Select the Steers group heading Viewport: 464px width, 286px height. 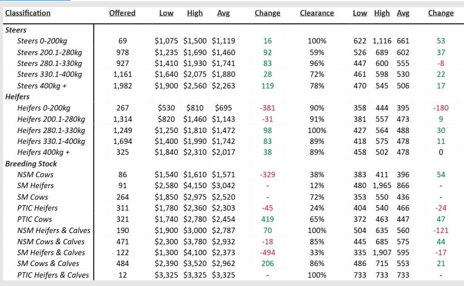coord(16,30)
